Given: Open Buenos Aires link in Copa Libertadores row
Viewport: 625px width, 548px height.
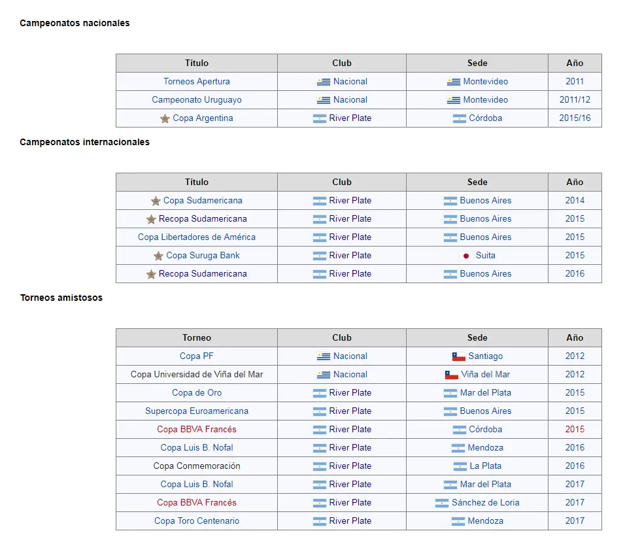Looking at the screenshot, I should pos(486,237).
